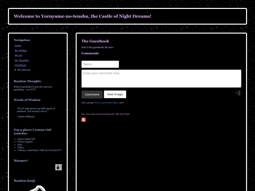Open the Guestbook navigation link
Image resolution: width=255 pixels, height=191 pixels.
point(20,65)
